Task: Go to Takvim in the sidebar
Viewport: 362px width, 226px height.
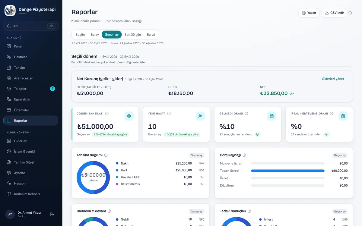Action: [x=31, y=67]
